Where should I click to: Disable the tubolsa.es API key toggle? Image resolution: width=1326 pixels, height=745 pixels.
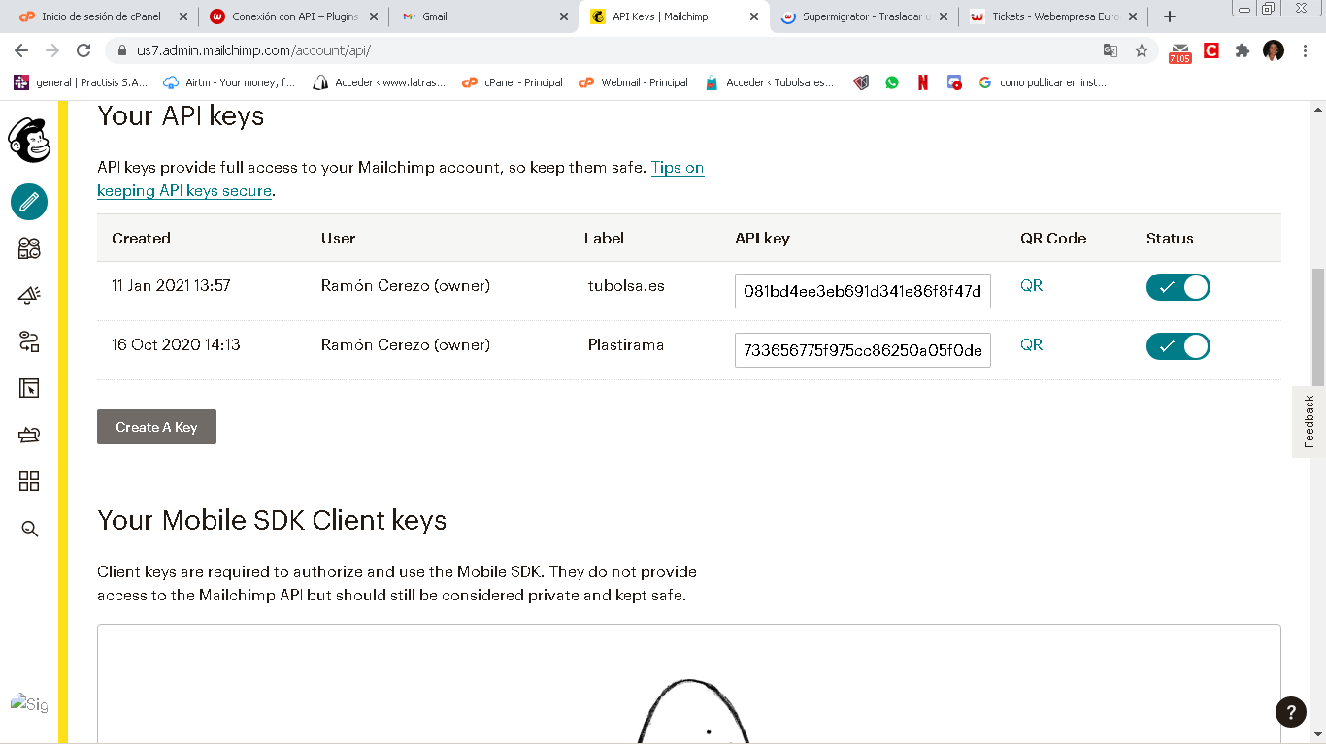(1177, 287)
